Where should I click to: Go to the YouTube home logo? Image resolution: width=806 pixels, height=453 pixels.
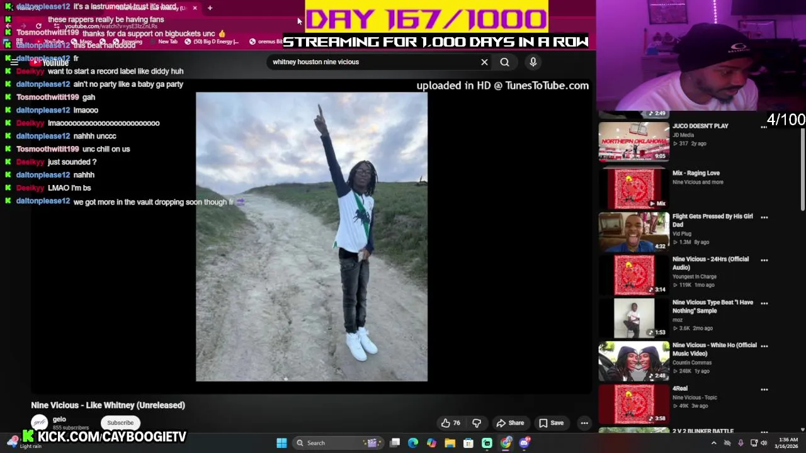click(x=49, y=62)
